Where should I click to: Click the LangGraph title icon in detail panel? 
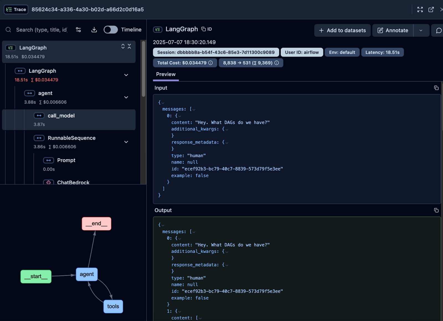[x=158, y=29]
